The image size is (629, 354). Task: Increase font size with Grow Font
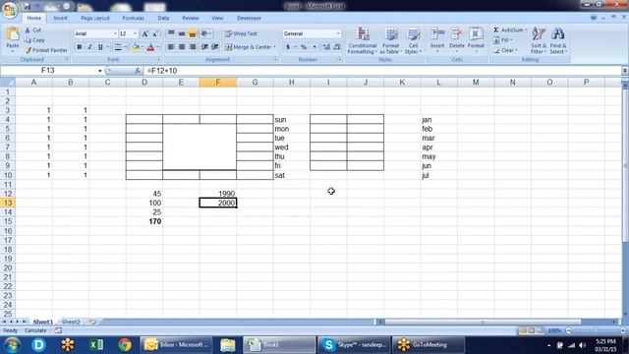tap(145, 33)
